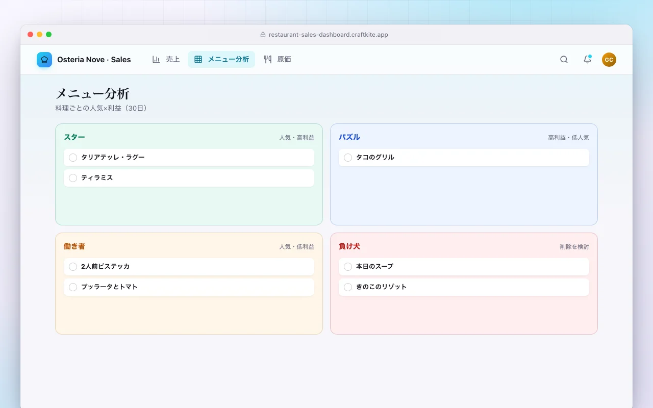Image resolution: width=653 pixels, height=408 pixels.
Task: Click the lock icon in address bar
Action: pos(263,35)
